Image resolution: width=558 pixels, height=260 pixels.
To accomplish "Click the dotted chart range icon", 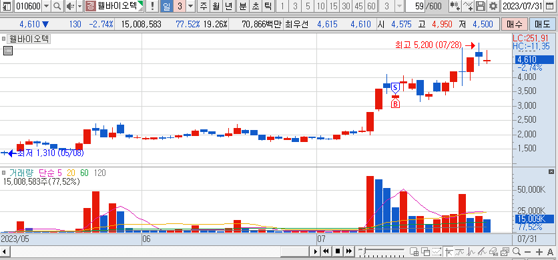I will click(437, 252).
